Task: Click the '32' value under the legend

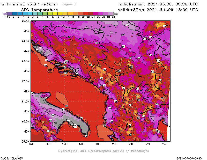Action: (113, 17)
